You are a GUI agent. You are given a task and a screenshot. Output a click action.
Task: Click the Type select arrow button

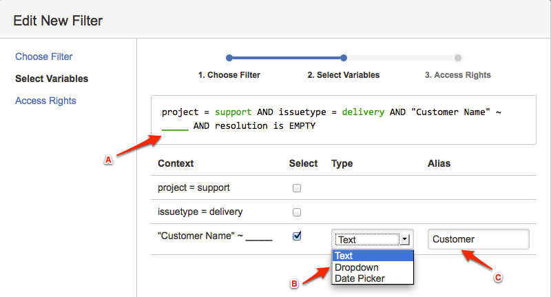coord(405,240)
